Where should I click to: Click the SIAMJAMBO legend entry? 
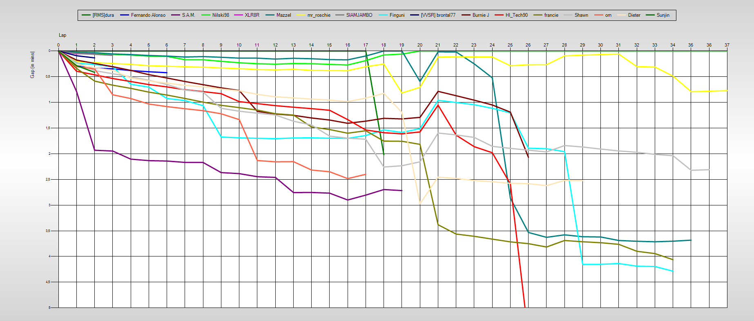[x=359, y=15]
